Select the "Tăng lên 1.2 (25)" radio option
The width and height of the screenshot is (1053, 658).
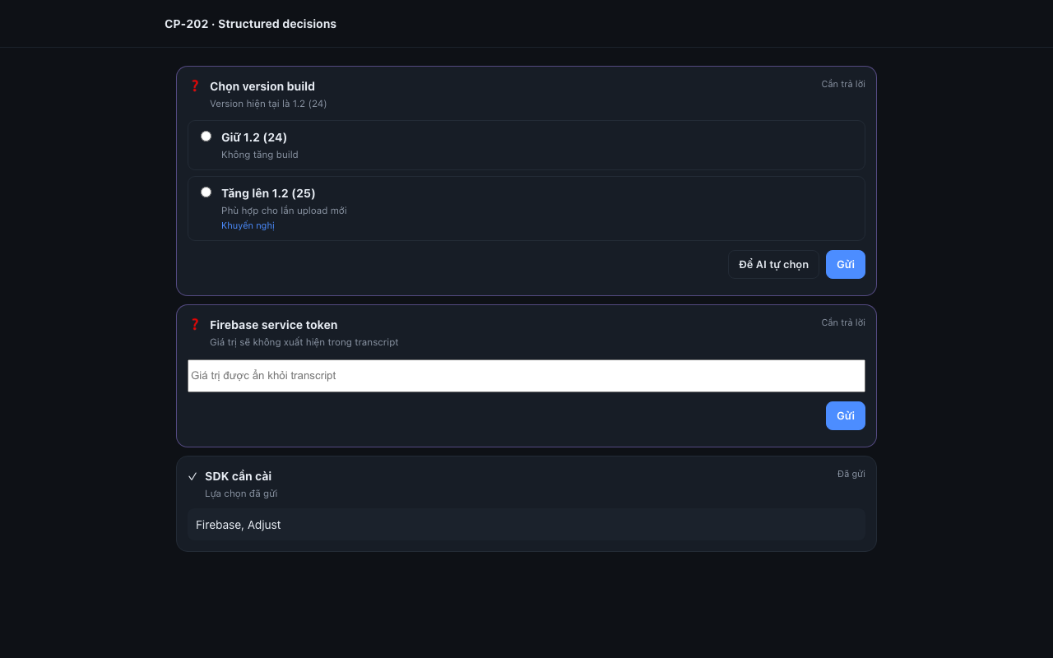[x=206, y=192]
